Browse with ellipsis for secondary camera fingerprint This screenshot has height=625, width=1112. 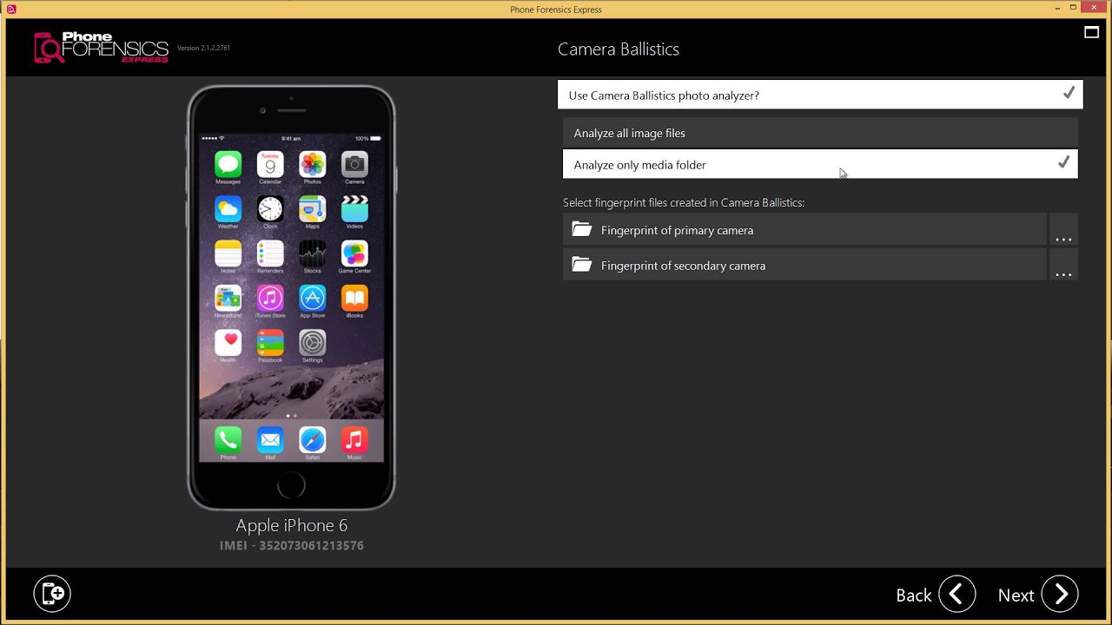1063,265
